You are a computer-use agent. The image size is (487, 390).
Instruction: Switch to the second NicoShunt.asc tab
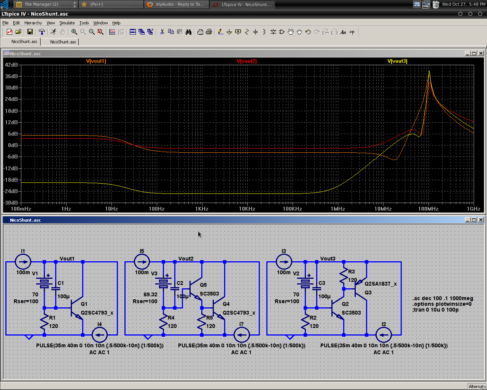(63, 42)
